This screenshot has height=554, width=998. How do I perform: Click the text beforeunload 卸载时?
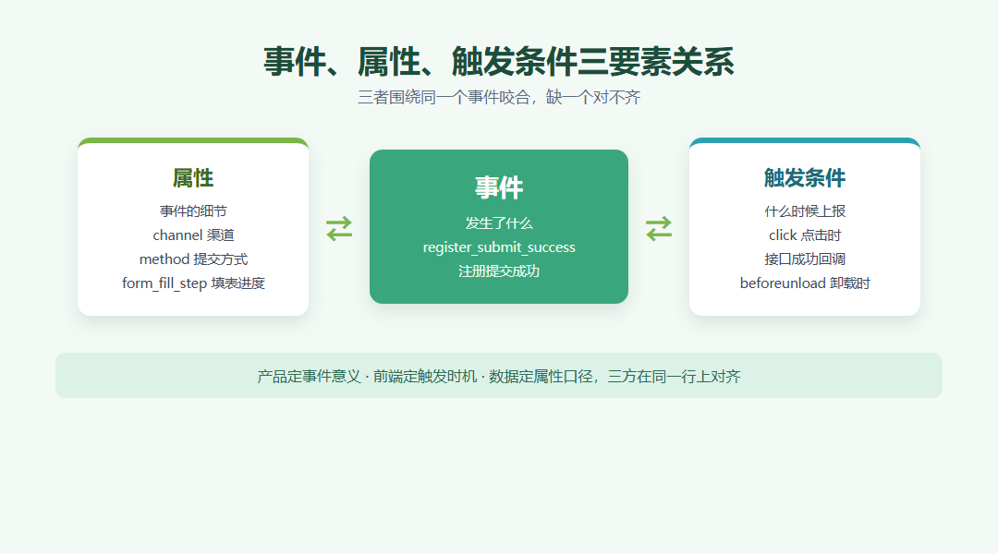tap(805, 283)
